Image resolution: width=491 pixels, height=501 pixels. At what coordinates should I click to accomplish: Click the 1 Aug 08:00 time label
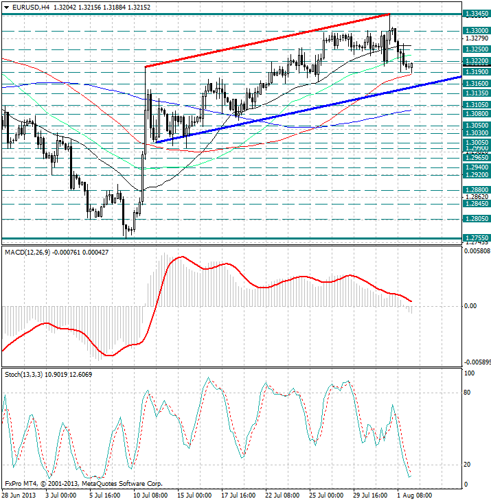(x=414, y=496)
